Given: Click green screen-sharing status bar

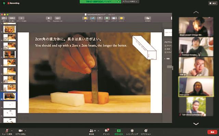Looking at the screenshot, I should tap(100, 1).
